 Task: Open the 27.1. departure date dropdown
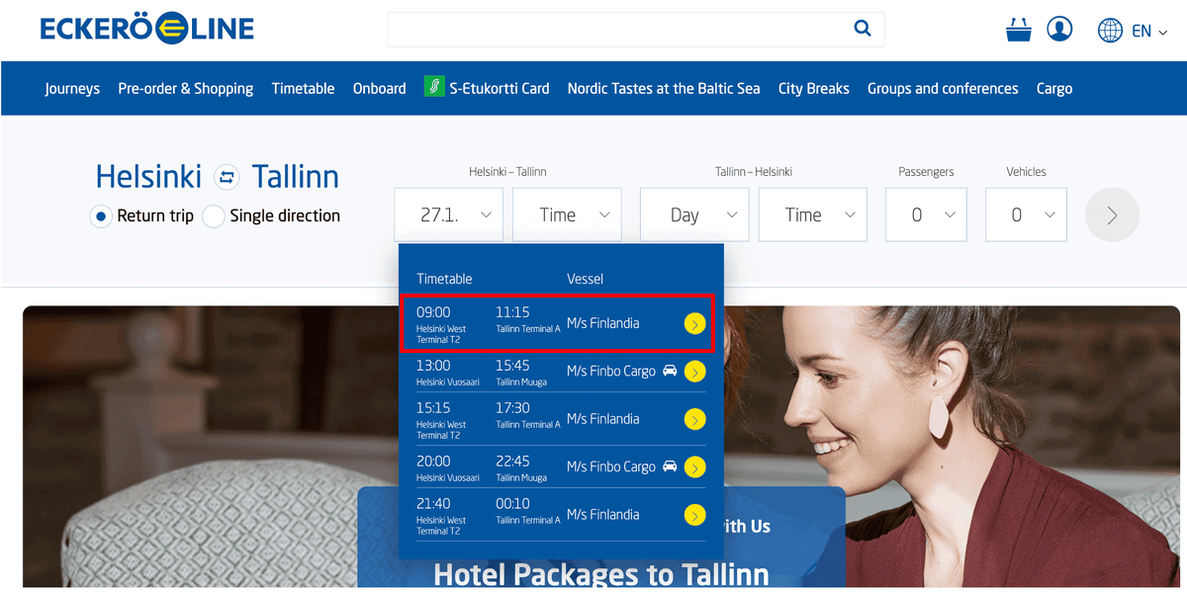click(x=448, y=214)
